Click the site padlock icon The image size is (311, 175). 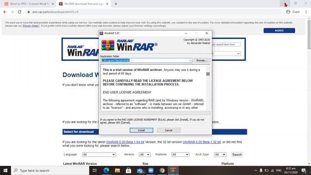point(29,12)
